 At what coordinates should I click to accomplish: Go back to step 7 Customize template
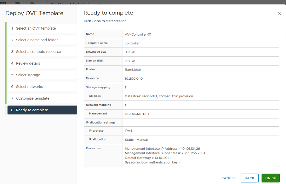coord(33,98)
